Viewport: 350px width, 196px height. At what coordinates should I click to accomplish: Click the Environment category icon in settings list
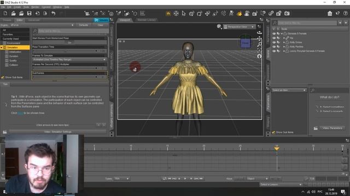pos(4,43)
